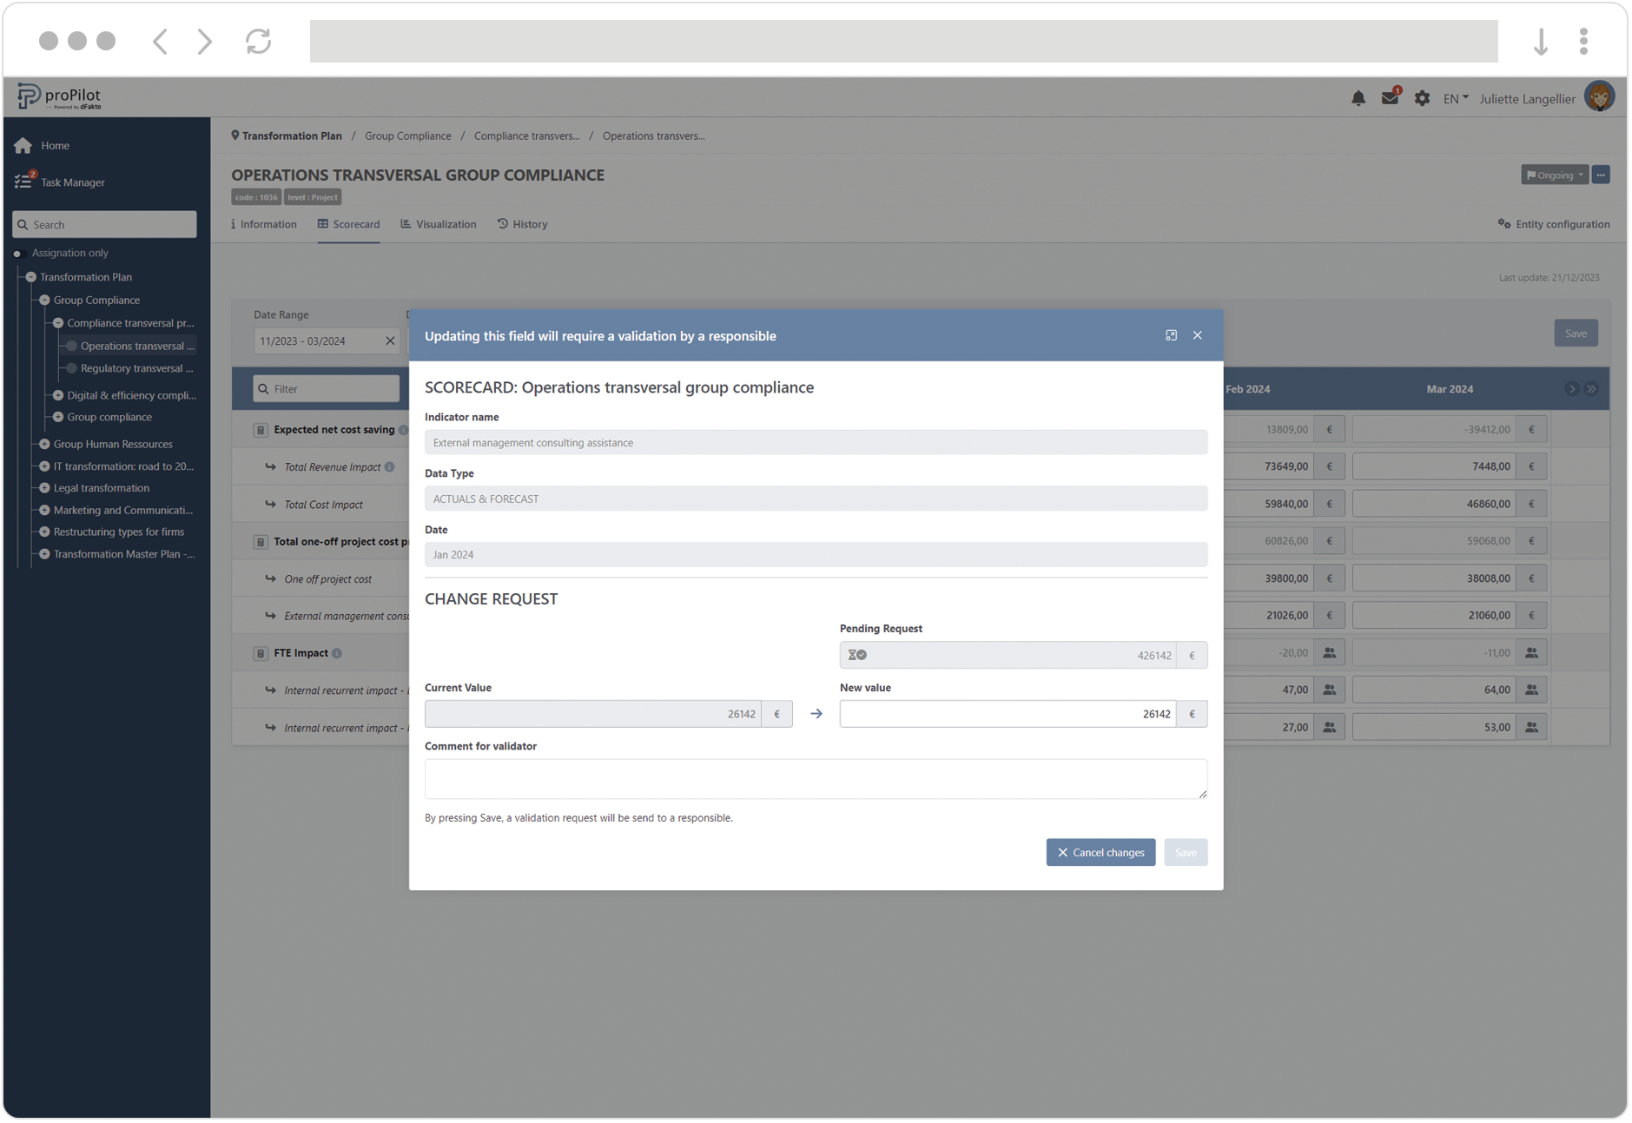
Task: Close the validation dialog
Action: point(1198,335)
